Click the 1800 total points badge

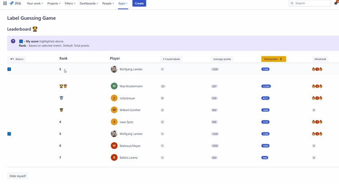[265, 110]
